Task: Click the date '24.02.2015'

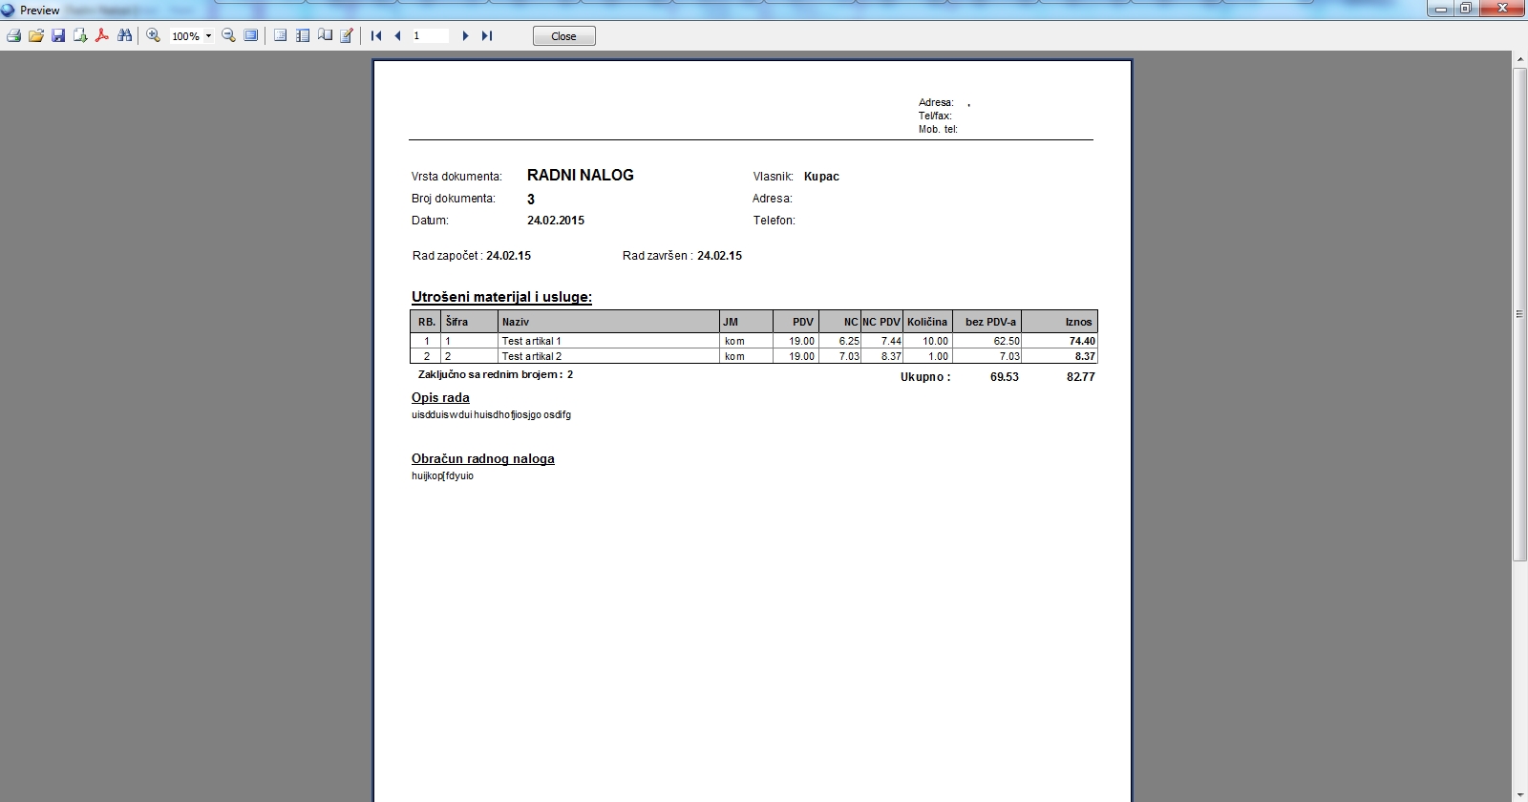Action: tap(556, 221)
